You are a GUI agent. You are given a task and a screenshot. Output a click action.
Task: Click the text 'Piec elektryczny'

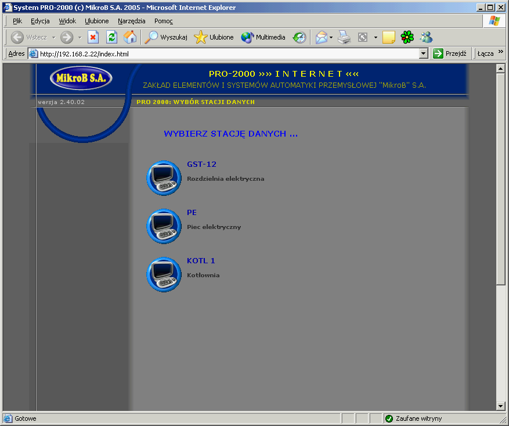point(214,227)
